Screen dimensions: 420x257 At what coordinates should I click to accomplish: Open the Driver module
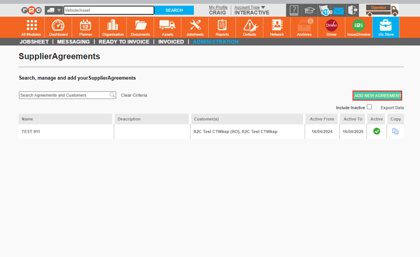coord(331,27)
